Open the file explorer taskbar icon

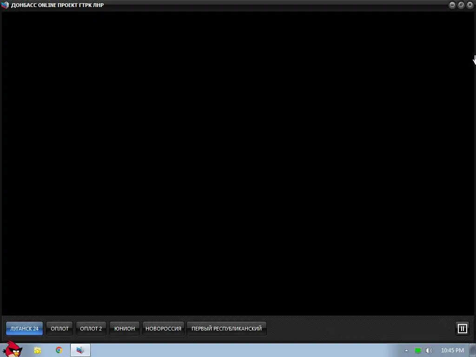coord(37,350)
